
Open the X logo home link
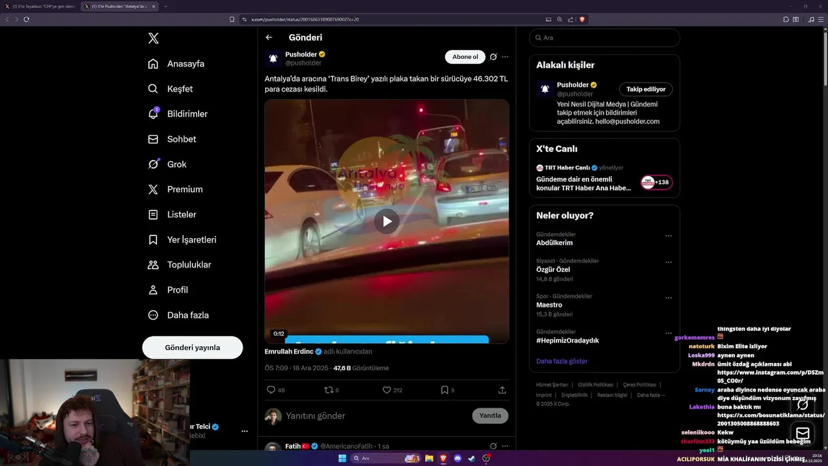[153, 38]
